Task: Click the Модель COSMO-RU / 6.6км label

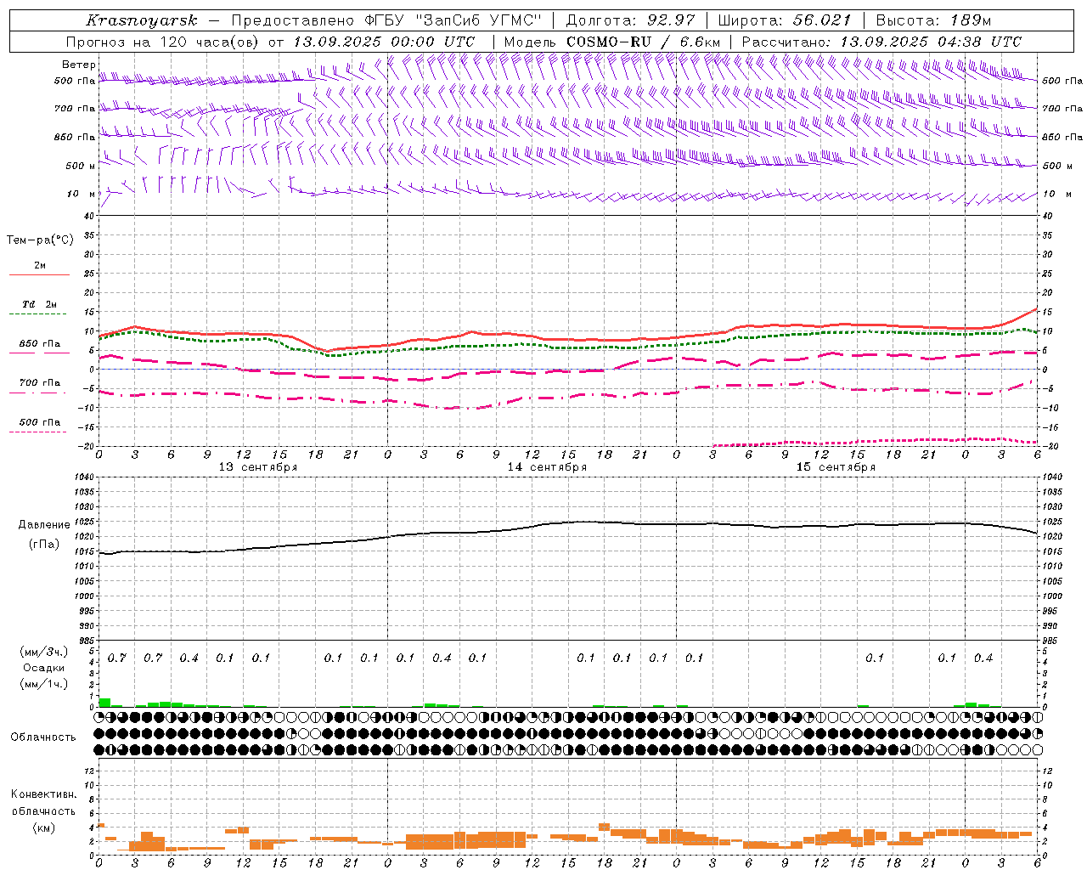Action: pyautogui.click(x=612, y=42)
